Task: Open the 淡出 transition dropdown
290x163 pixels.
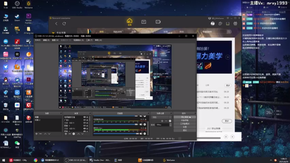Action: tap(161, 117)
